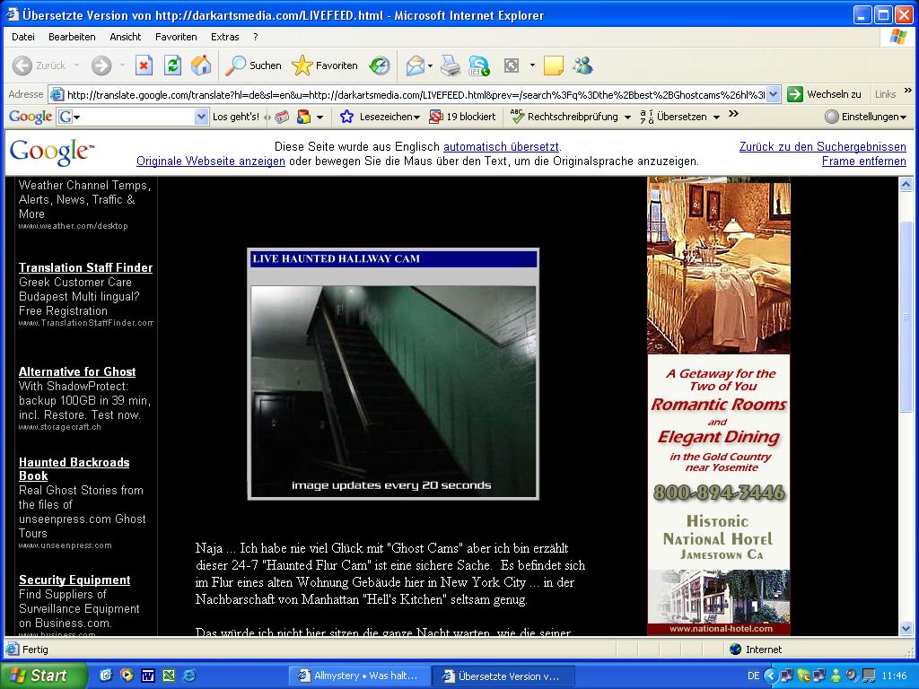
Task: Click the Google toolbar logo
Action: pyautogui.click(x=31, y=117)
